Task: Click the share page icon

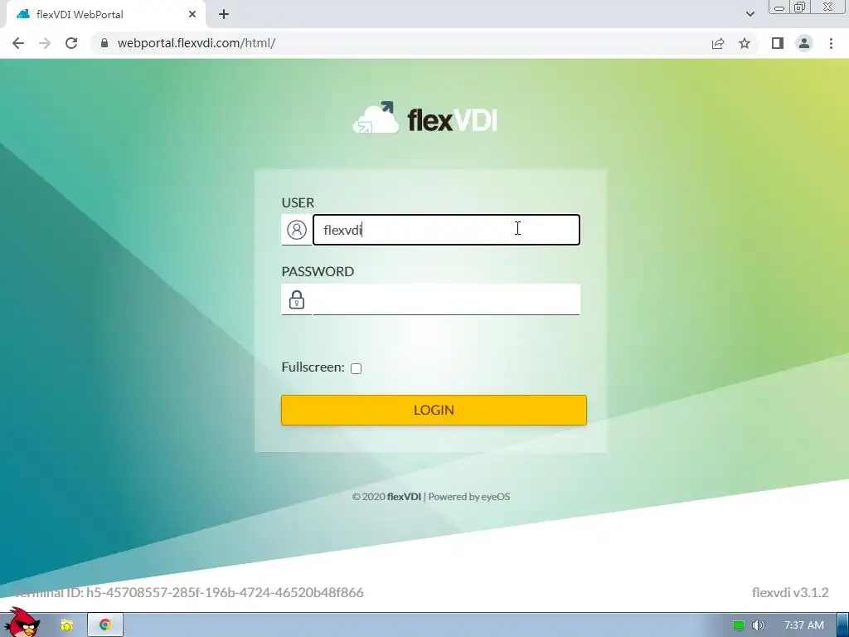Action: tap(718, 43)
